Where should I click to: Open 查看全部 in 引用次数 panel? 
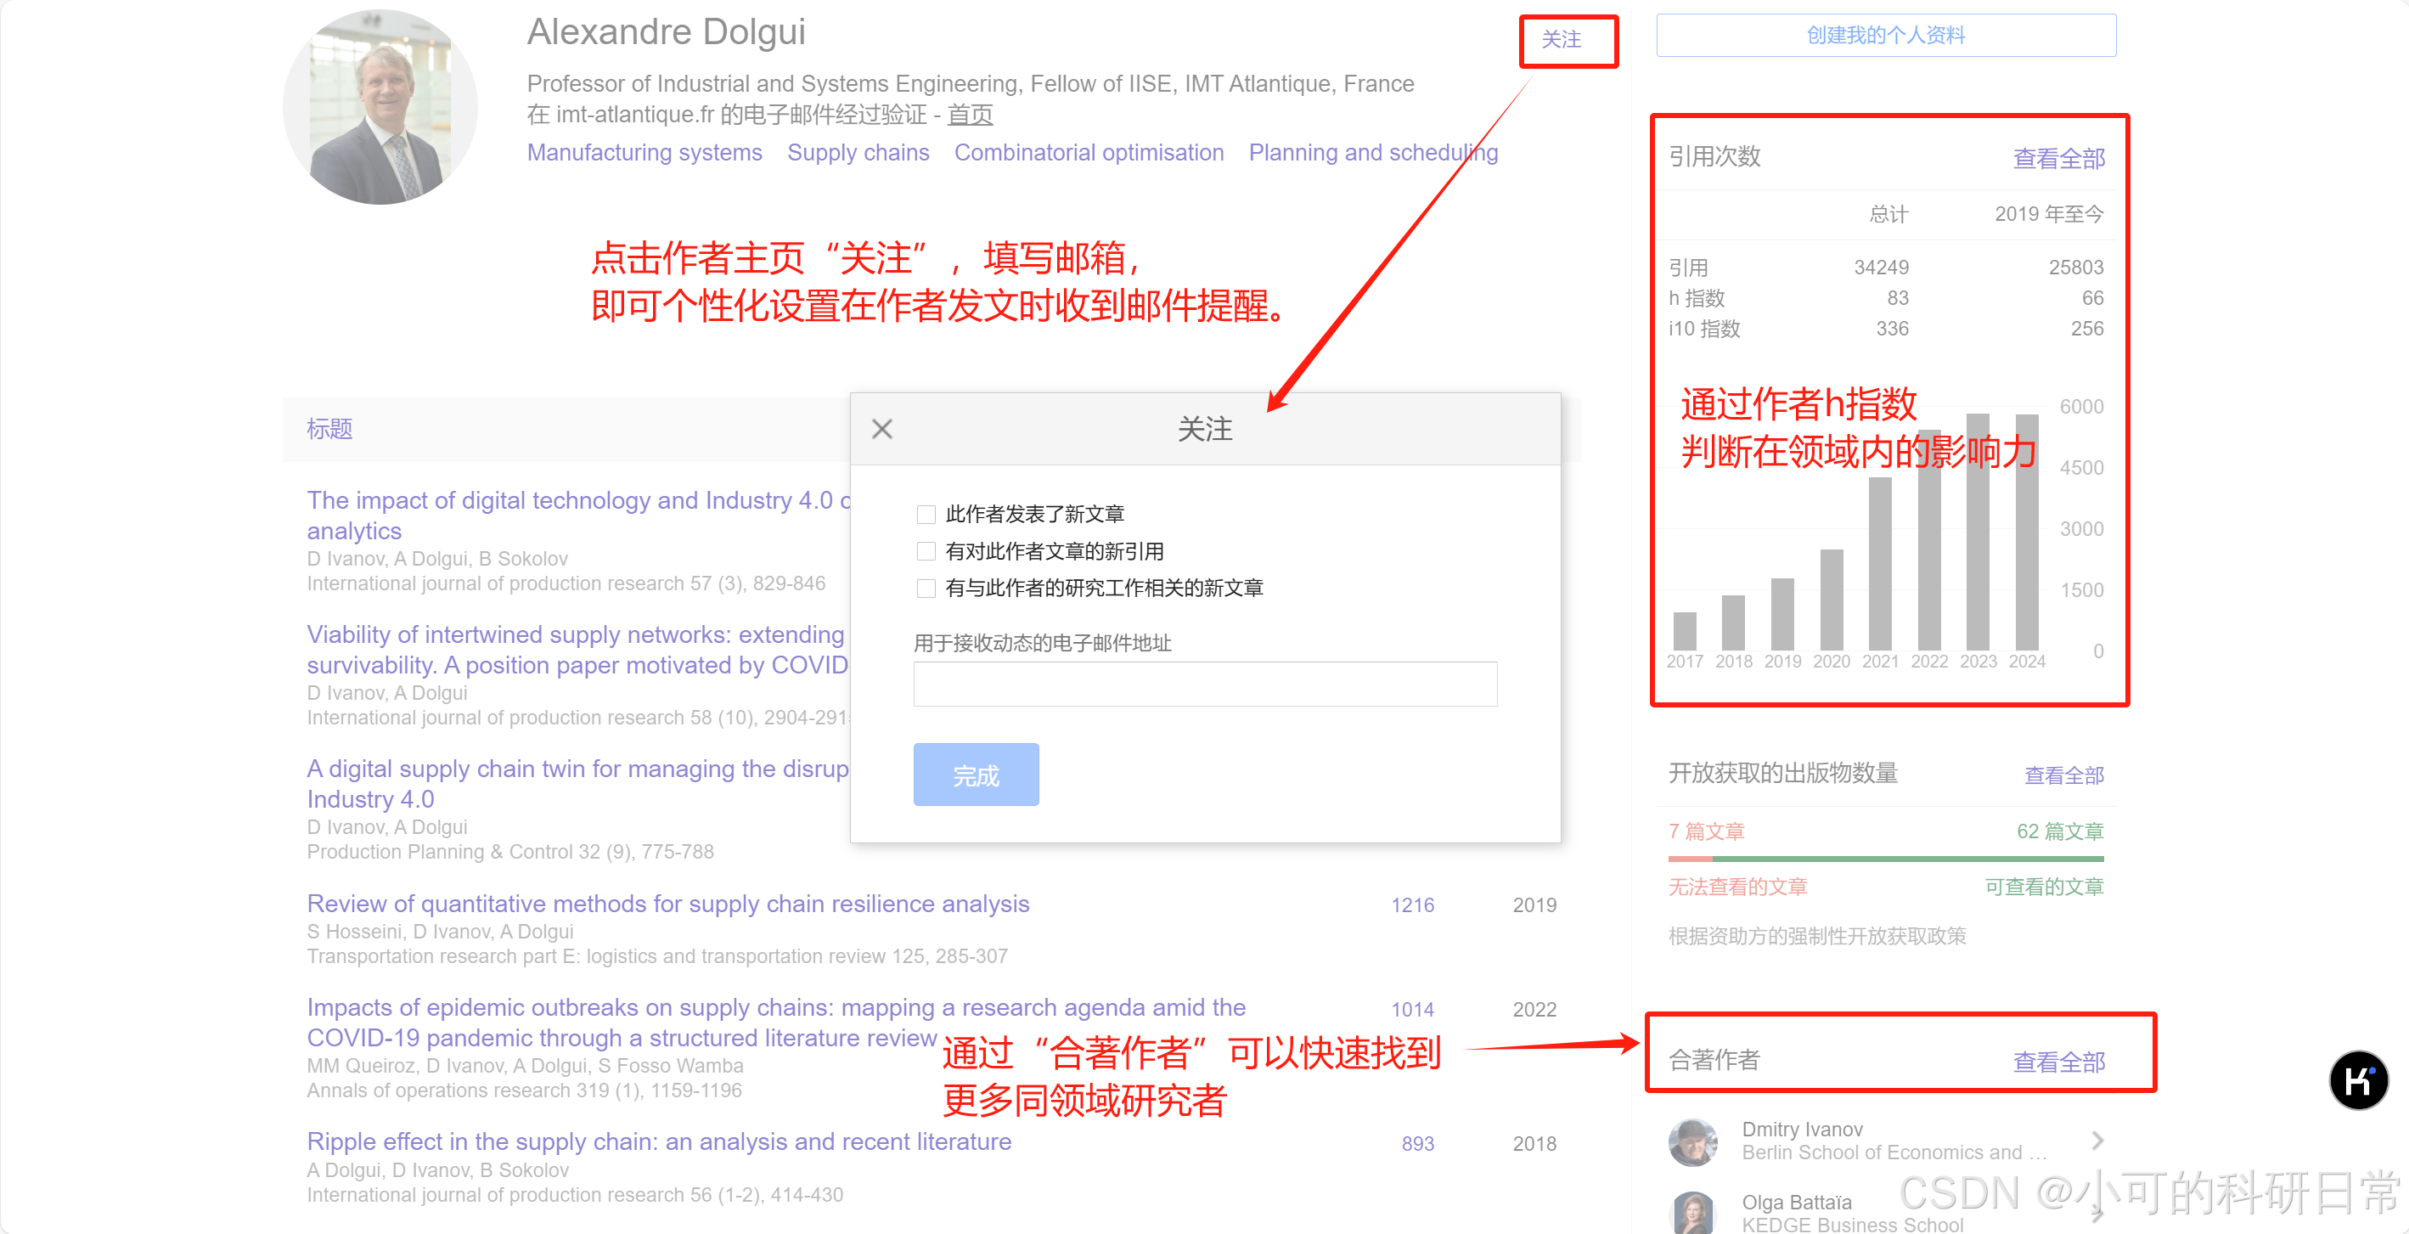(2058, 158)
